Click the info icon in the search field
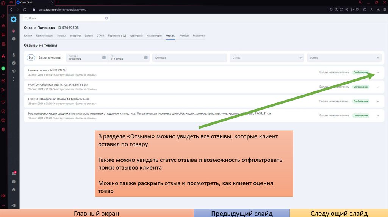The width and height of the screenshot is (388, 217). (x=106, y=18)
